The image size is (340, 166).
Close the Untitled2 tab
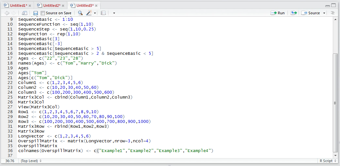(x=63, y=6)
